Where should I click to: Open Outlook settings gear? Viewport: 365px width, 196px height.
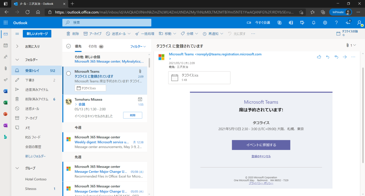(325, 23)
